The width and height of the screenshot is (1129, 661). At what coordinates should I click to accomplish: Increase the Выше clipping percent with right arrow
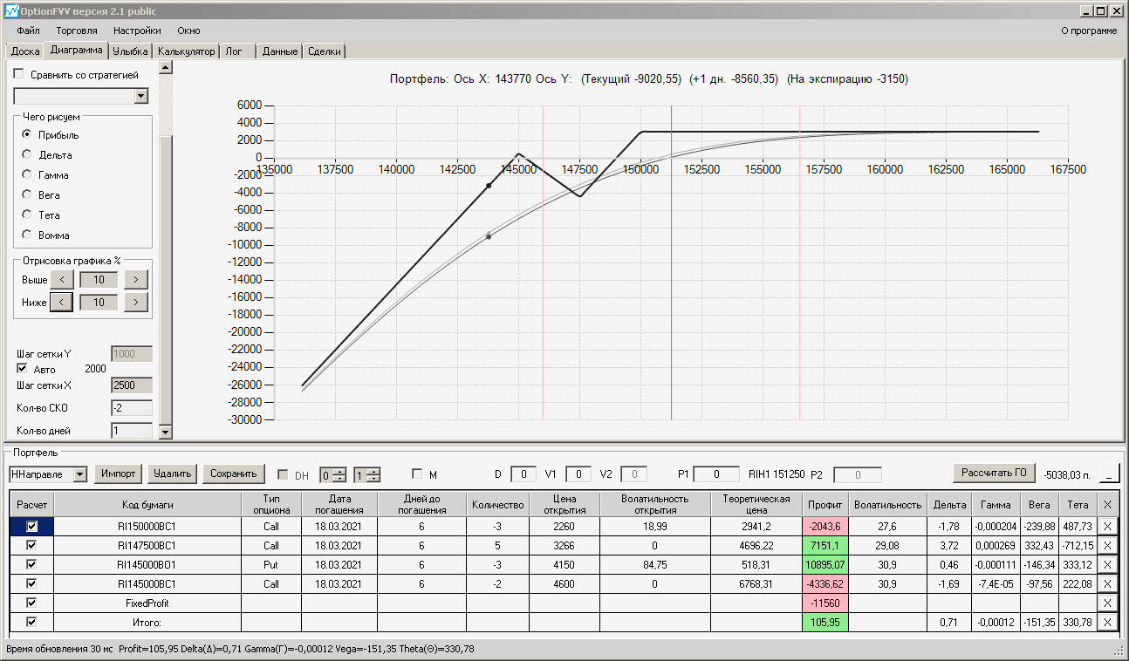(x=136, y=279)
